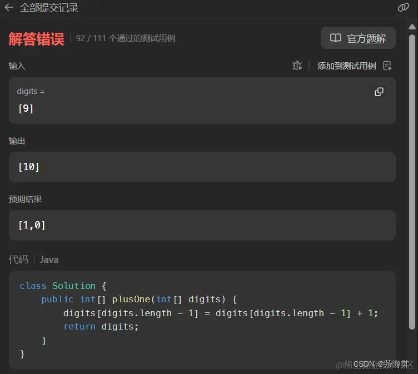Click the scrollbar up arrow

(412, 27)
